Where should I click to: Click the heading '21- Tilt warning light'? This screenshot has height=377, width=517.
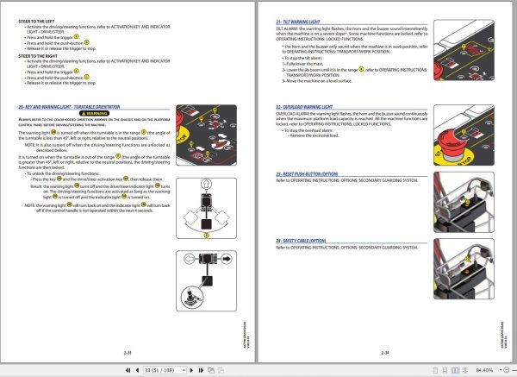click(298, 22)
